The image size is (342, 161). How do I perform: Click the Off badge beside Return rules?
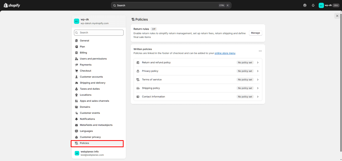(x=153, y=29)
